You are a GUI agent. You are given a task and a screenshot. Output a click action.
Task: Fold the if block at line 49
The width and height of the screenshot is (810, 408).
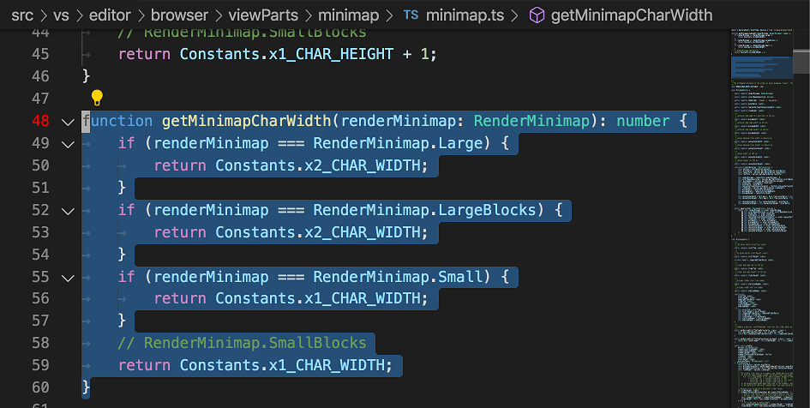tap(68, 144)
